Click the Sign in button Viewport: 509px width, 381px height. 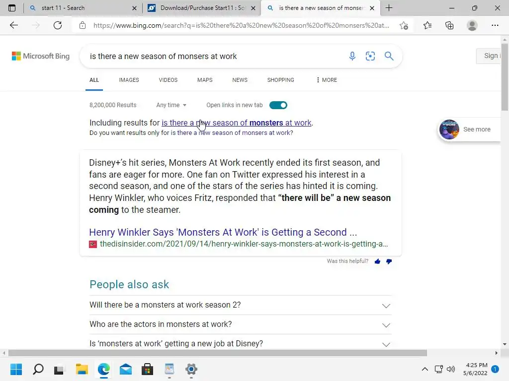pos(489,56)
